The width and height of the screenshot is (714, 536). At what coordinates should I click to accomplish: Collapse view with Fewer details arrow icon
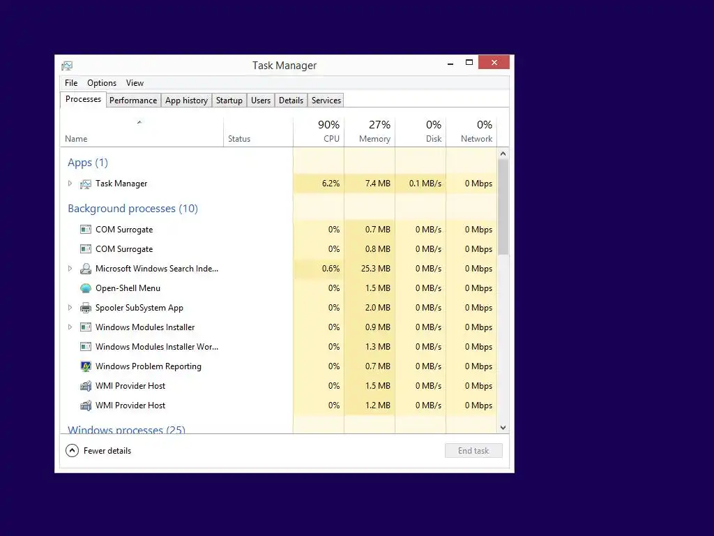(72, 451)
